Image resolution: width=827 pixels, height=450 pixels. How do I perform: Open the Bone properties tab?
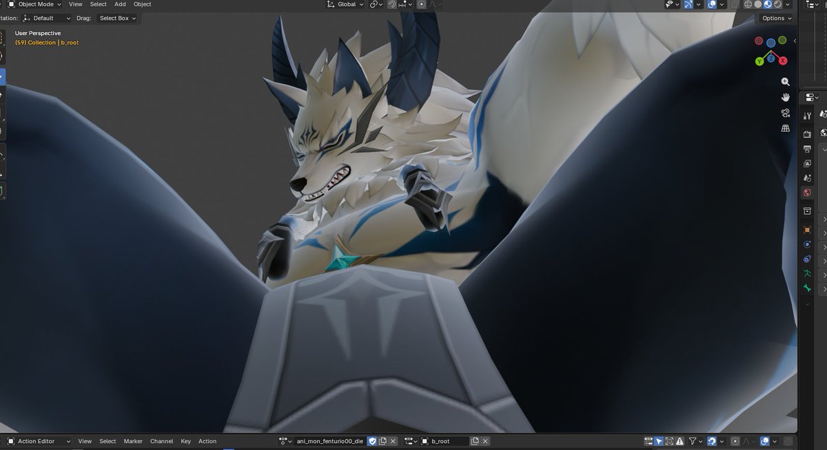[x=807, y=288]
